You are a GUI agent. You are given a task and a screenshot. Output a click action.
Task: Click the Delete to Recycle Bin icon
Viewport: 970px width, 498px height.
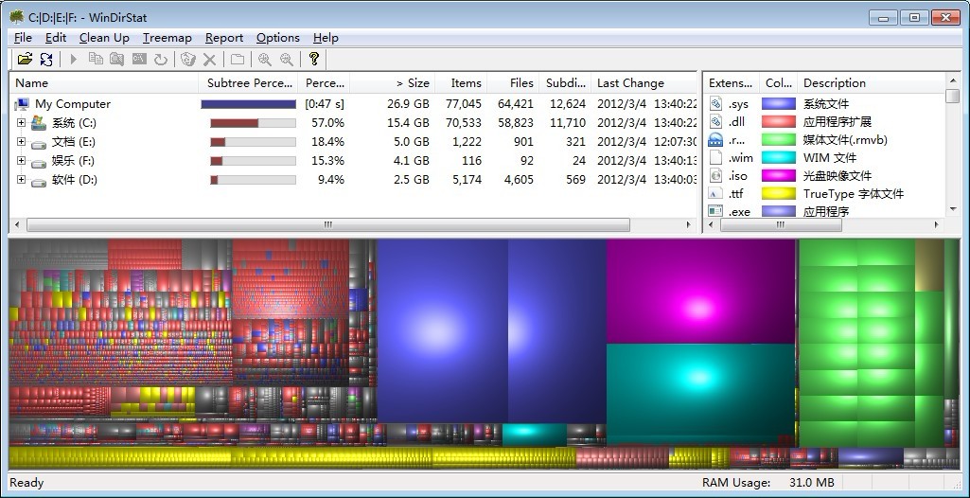click(188, 60)
